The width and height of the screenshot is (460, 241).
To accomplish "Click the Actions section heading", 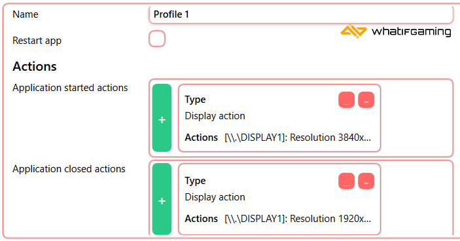I will point(35,66).
